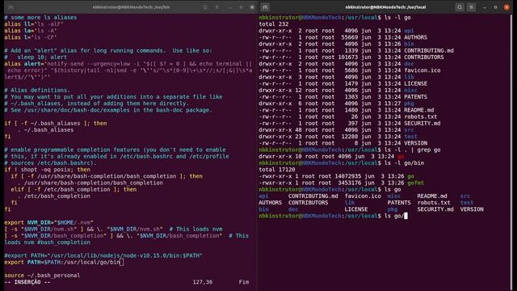The image size is (517, 291).
Task: Maximize the /usr/local terminal window
Action: point(495,7)
